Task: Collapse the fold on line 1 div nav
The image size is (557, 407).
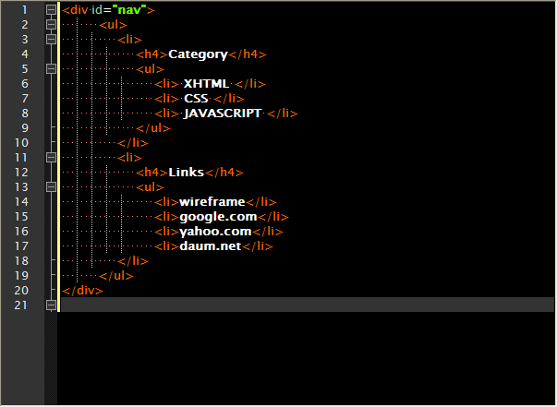Action: 51,9
